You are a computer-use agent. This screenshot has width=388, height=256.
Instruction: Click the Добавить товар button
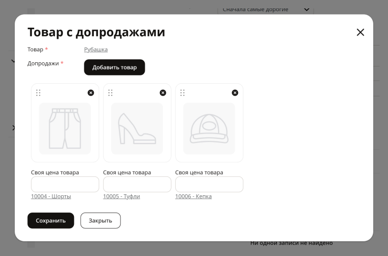(x=114, y=67)
